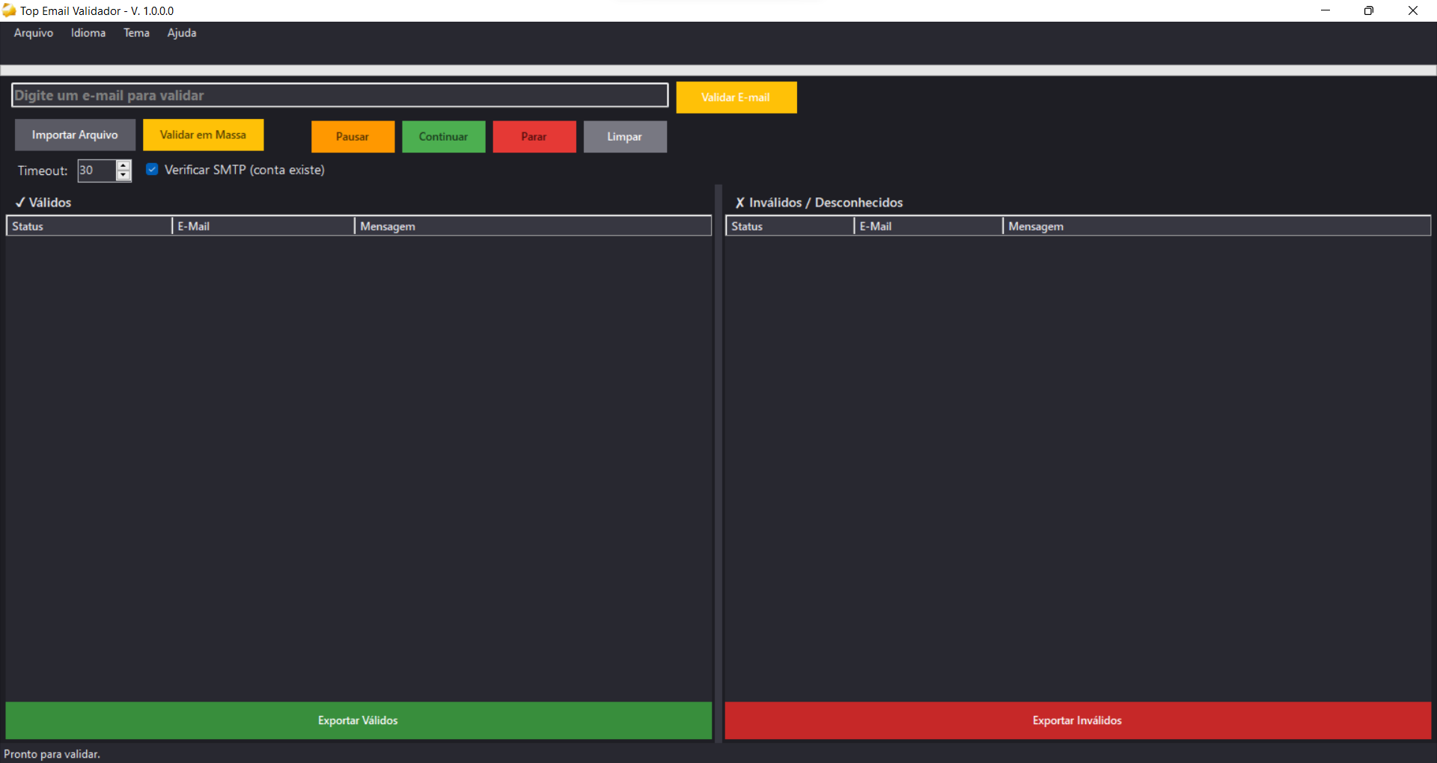
Task: Click the application icon in title bar
Action: (x=9, y=10)
